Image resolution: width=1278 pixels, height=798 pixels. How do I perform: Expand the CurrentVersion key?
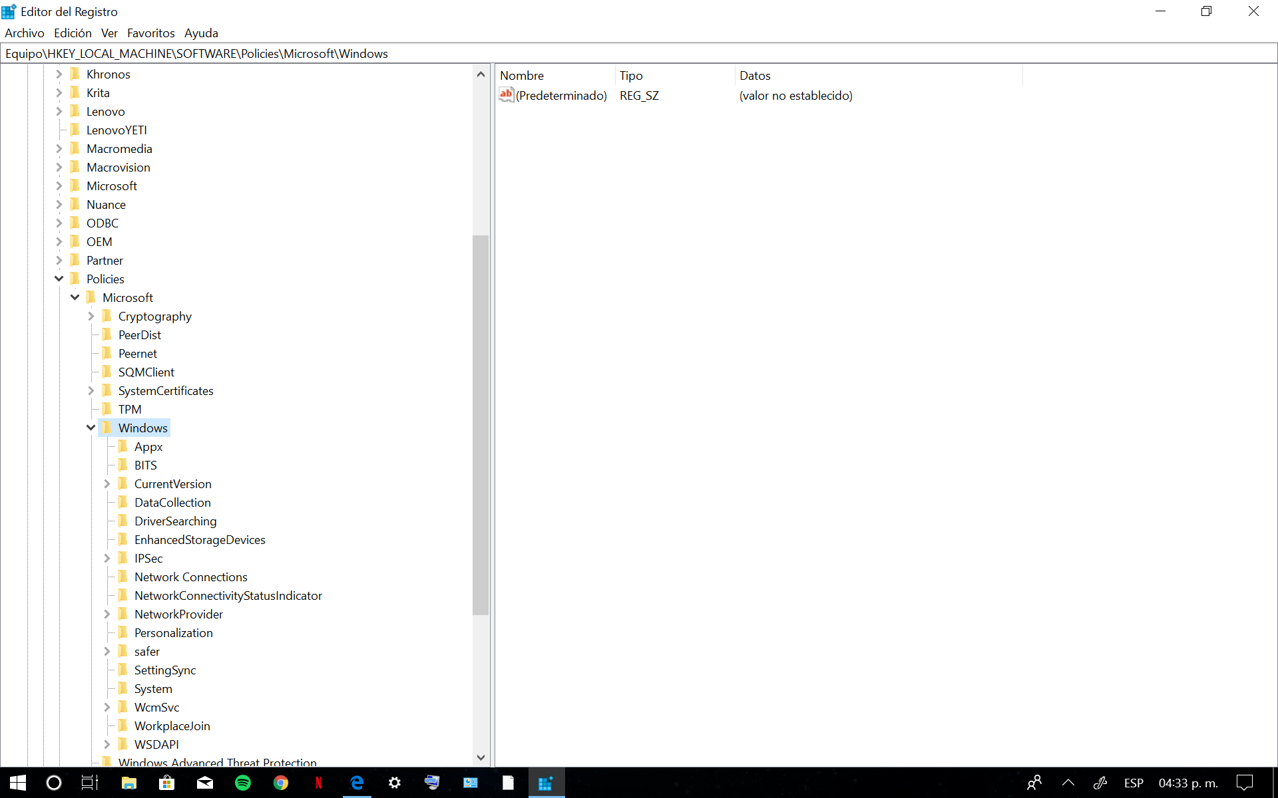[x=107, y=484]
